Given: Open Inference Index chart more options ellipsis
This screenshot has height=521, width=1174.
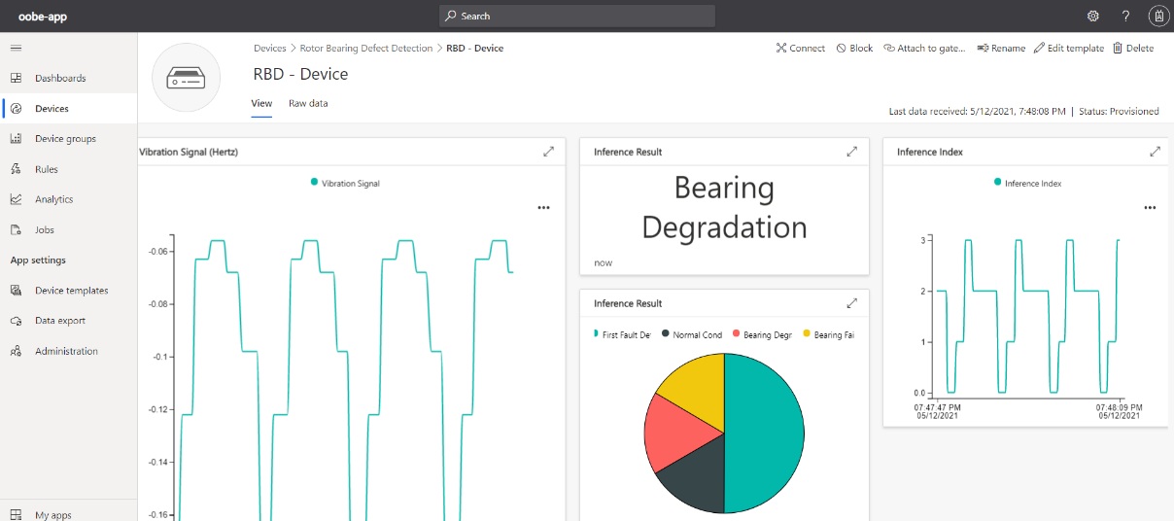Looking at the screenshot, I should click(1150, 207).
